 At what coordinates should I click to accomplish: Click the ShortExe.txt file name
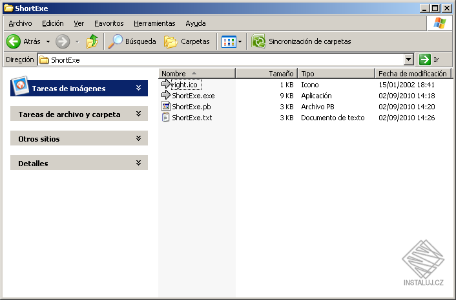click(192, 118)
